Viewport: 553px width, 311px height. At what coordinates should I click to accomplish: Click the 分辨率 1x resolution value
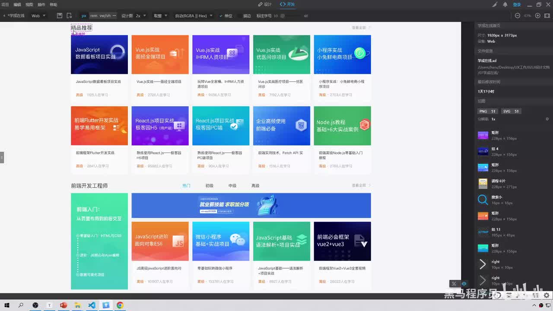[493, 119]
